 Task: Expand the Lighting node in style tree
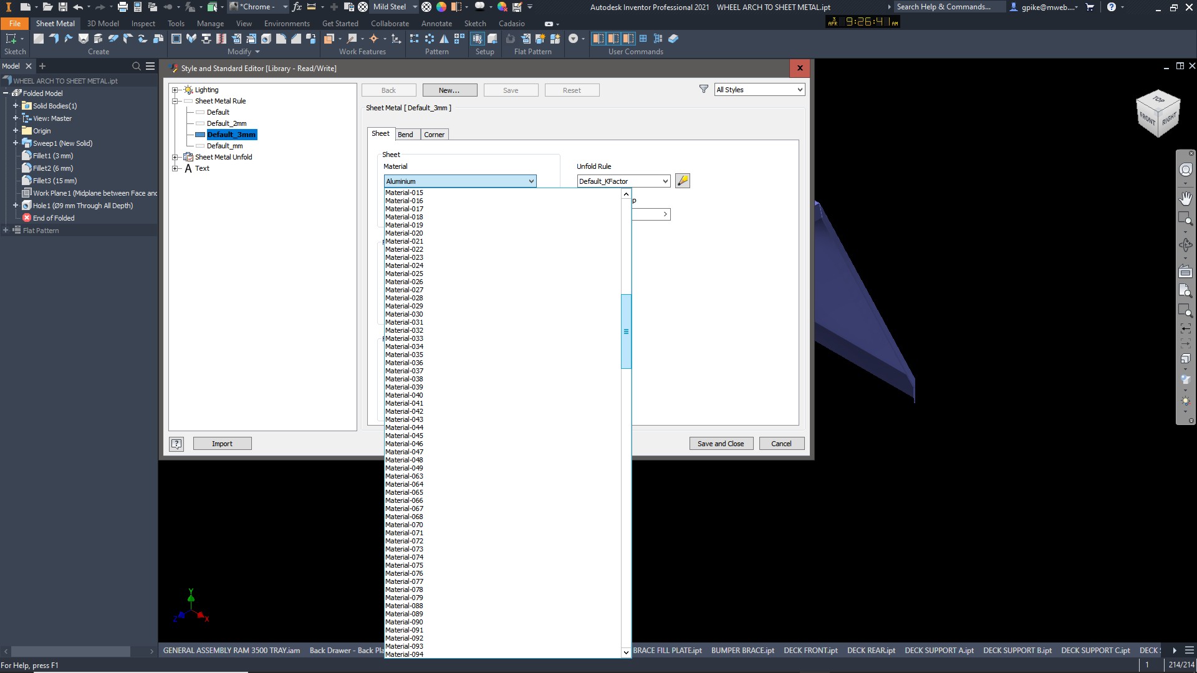tap(175, 90)
